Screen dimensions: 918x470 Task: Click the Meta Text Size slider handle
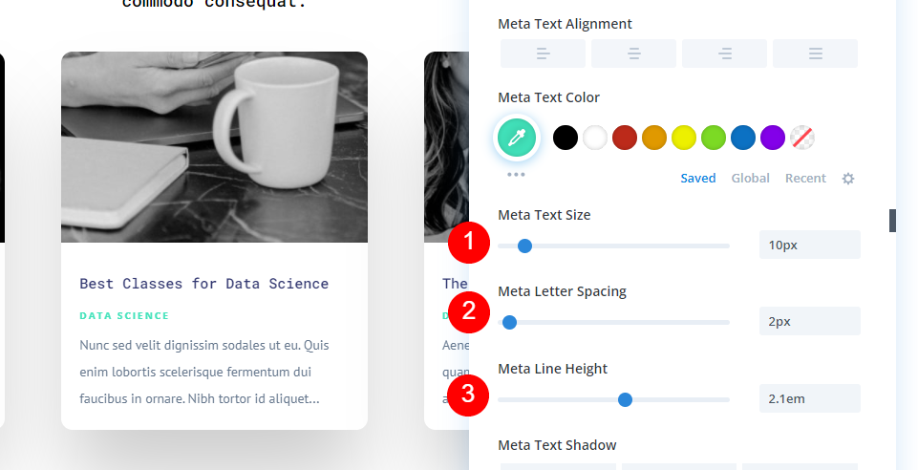click(524, 246)
